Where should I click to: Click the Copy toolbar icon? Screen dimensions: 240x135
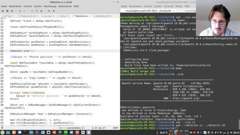(x=37, y=11)
